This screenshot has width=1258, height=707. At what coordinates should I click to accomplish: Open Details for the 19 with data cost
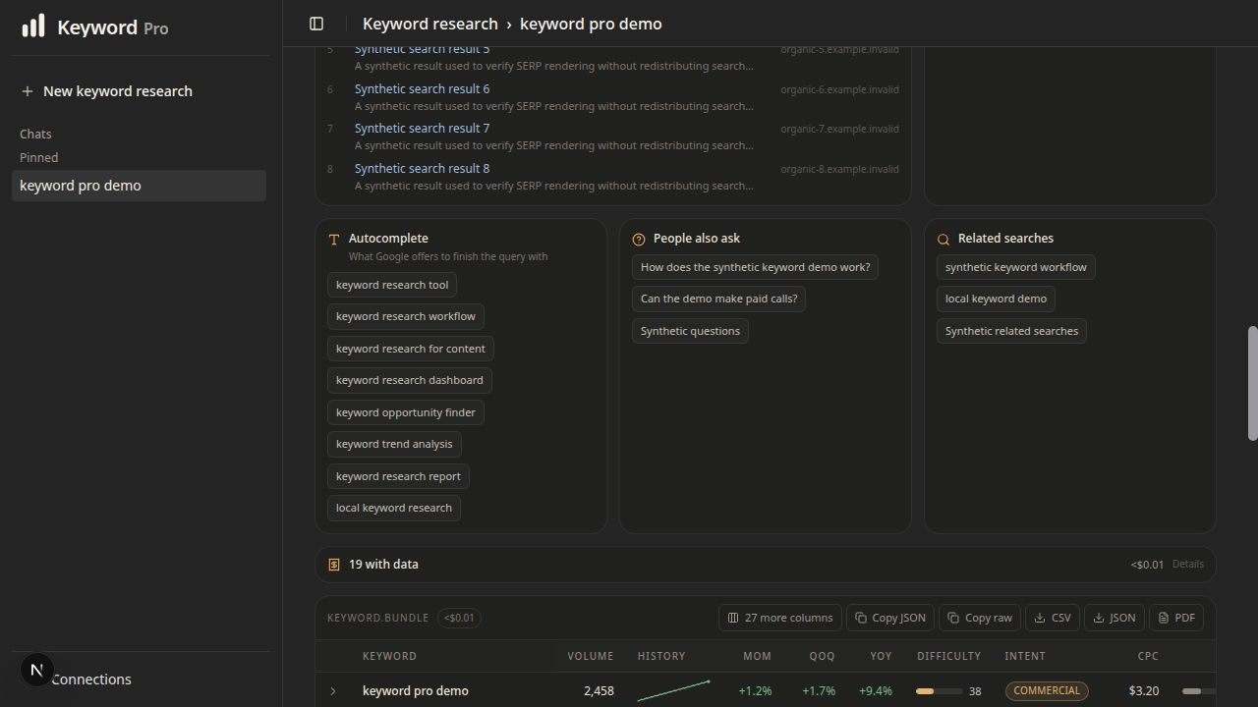coord(1187,565)
